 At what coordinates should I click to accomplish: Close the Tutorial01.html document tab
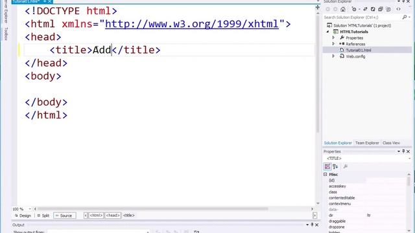tap(49, 1)
